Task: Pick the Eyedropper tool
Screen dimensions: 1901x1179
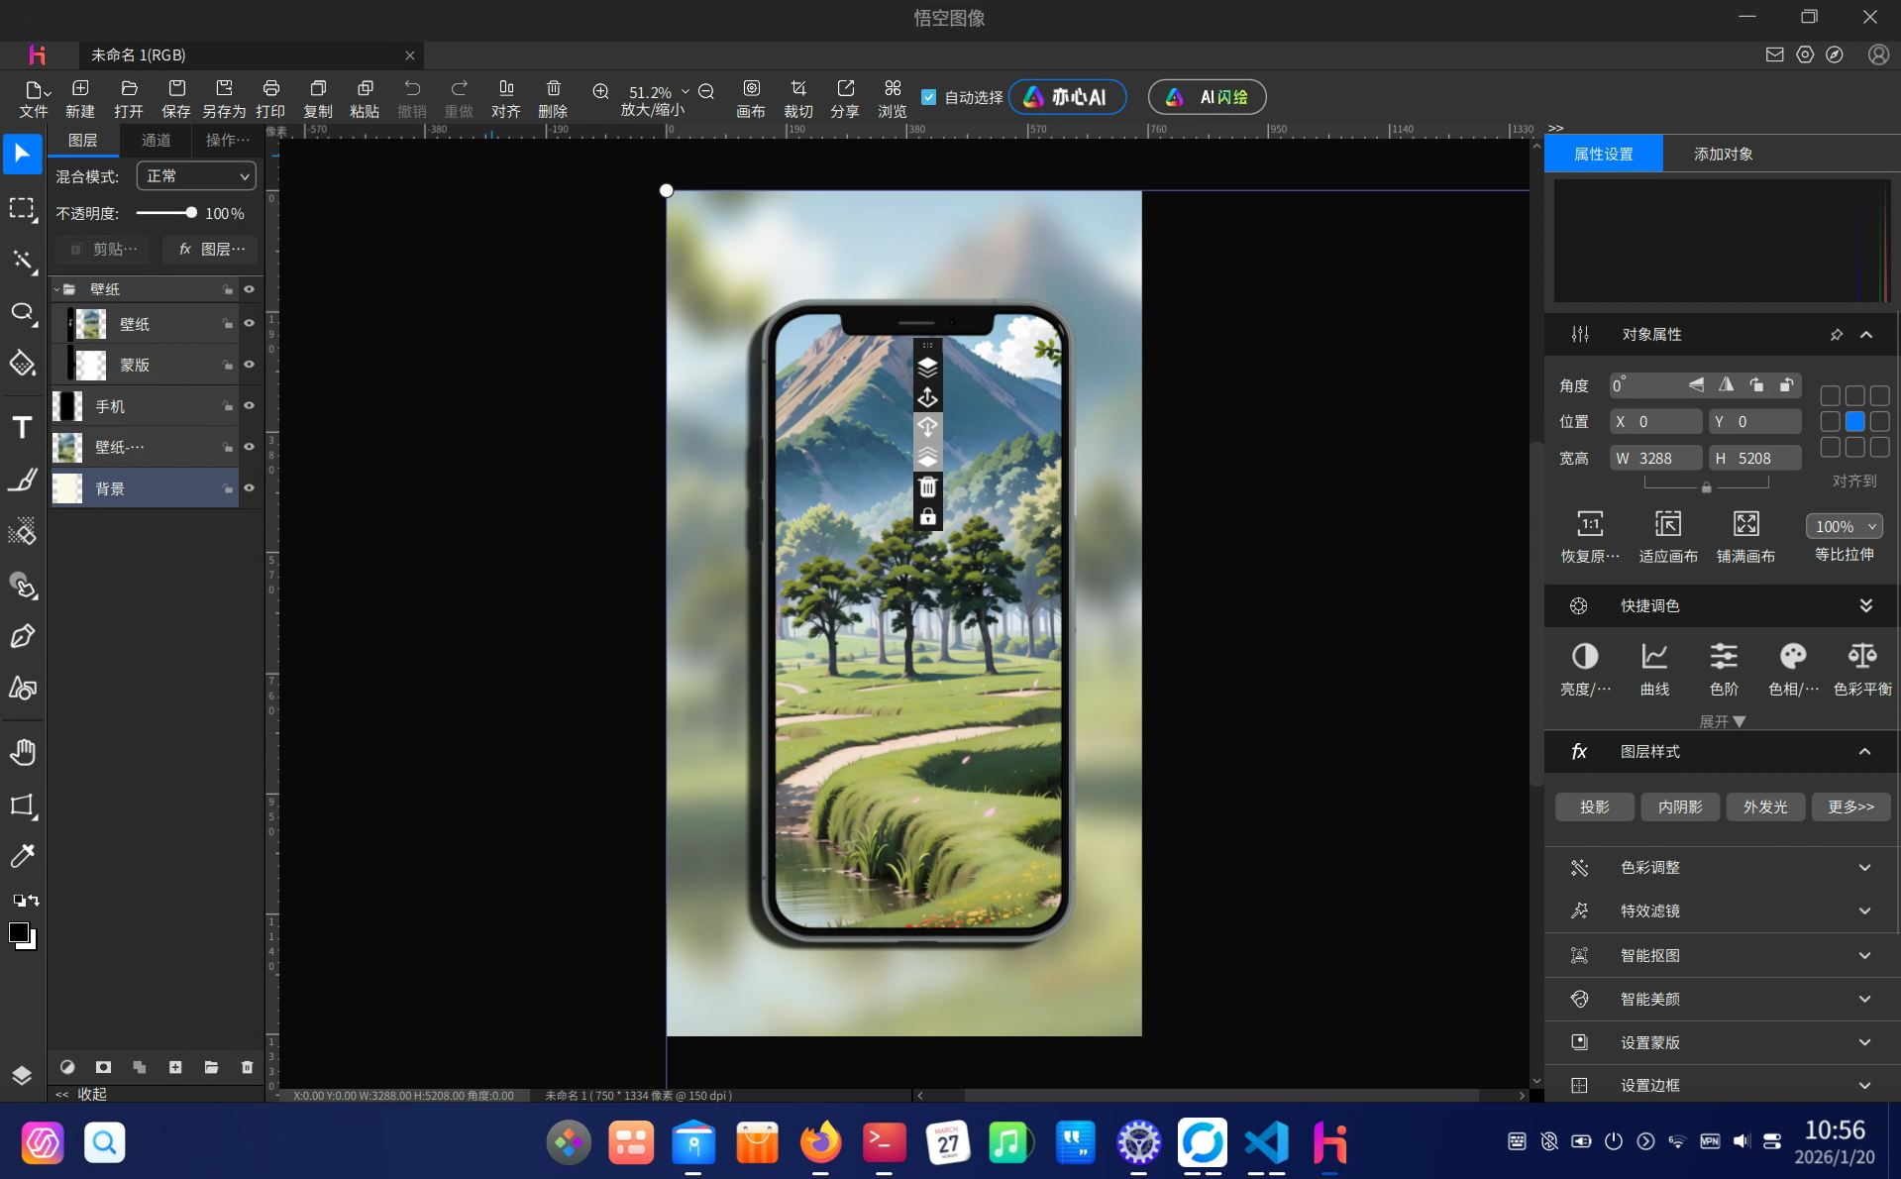Action: click(22, 856)
